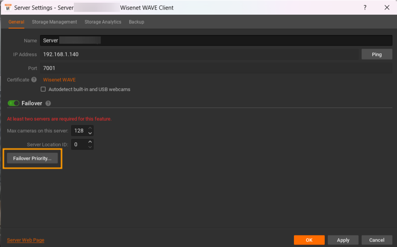Click the 'Max cameras on this server:' label
The width and height of the screenshot is (397, 247).
pos(37,131)
